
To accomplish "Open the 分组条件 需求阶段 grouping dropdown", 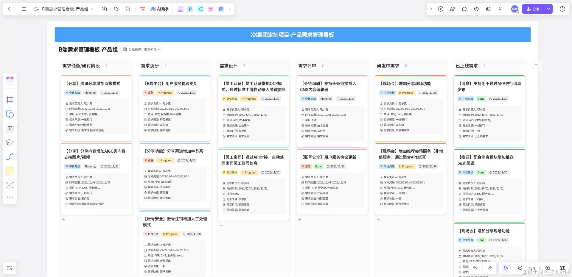I will click(142, 49).
